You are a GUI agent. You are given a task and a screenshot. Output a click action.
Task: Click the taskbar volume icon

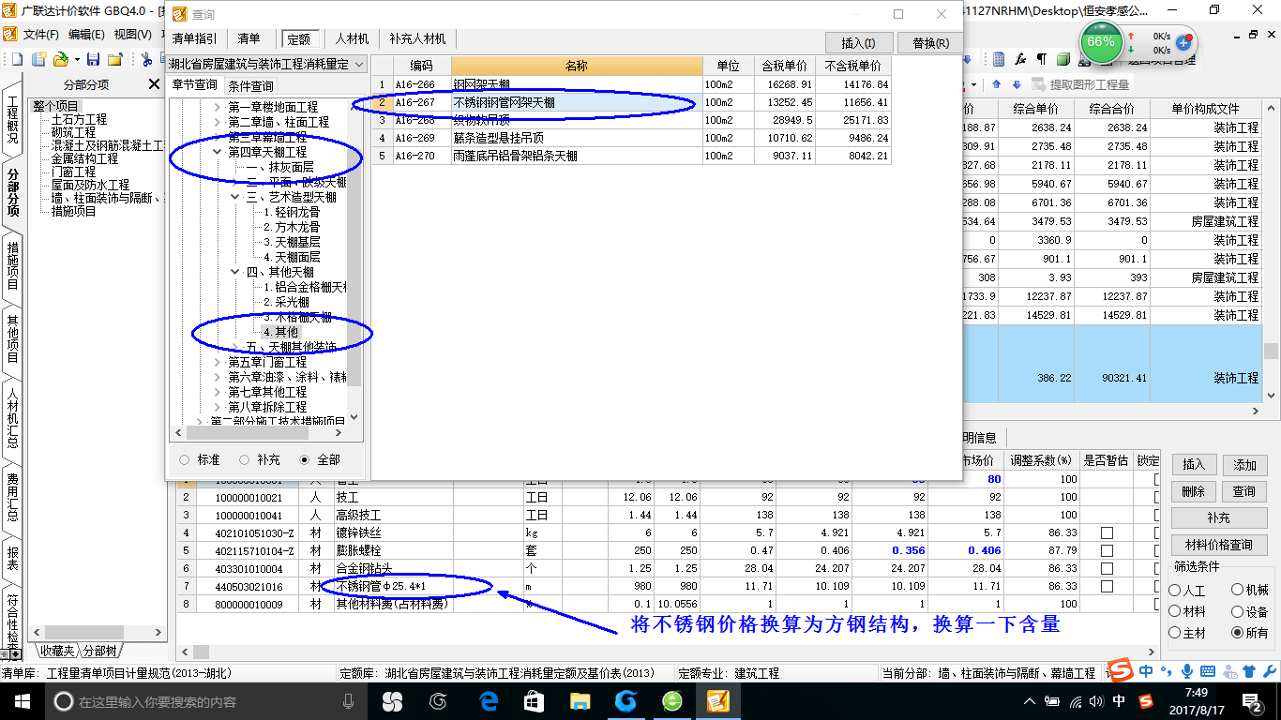pyautogui.click(x=1098, y=700)
